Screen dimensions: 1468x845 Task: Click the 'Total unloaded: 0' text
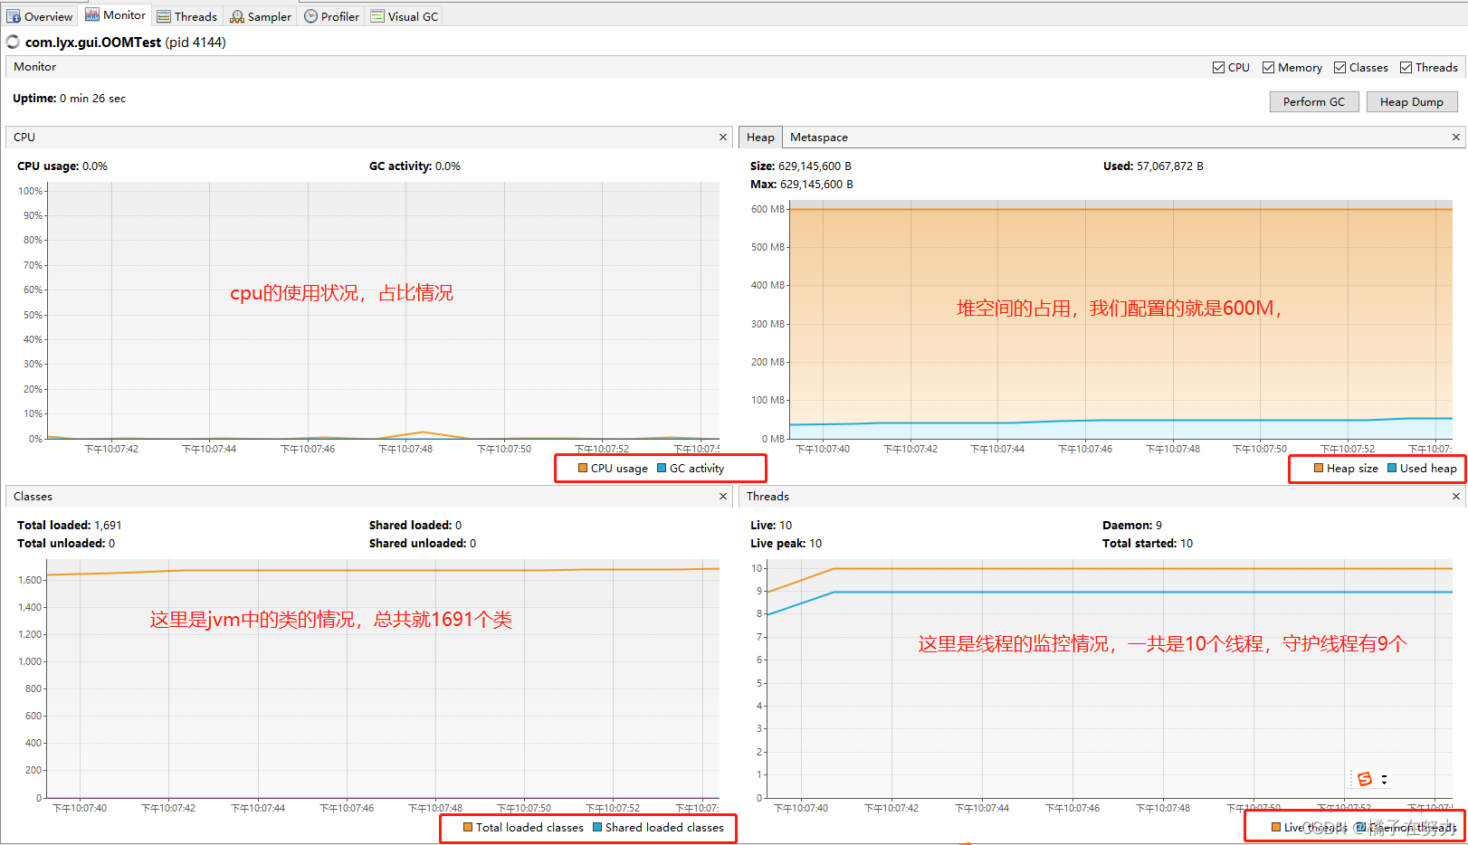66,544
